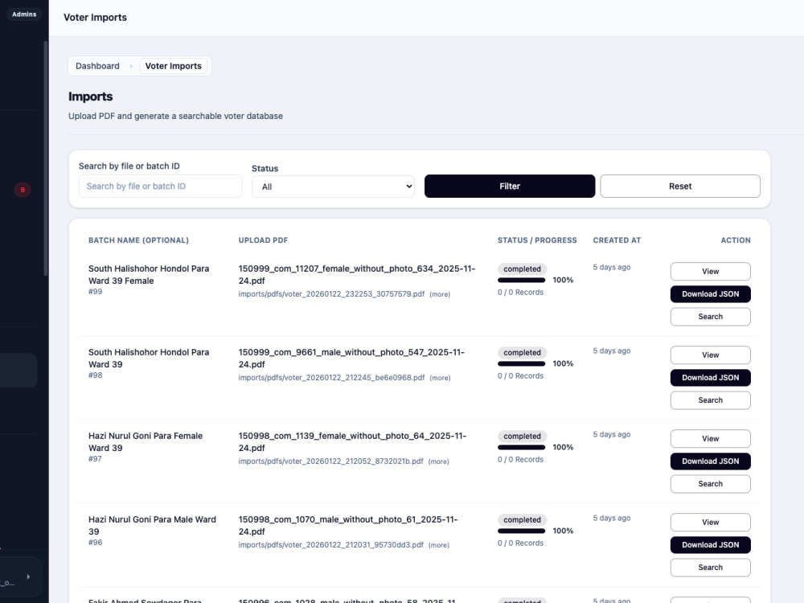Click completed status badge for batch #96
The width and height of the screenshot is (804, 603).
pyautogui.click(x=522, y=519)
